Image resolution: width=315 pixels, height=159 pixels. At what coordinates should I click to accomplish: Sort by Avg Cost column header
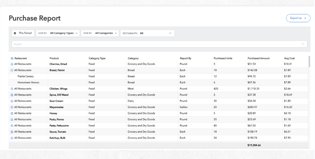pos(289,58)
